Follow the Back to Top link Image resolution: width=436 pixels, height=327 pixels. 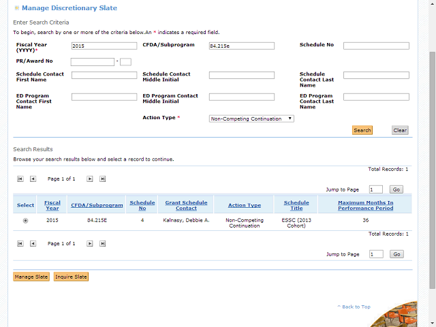[x=354, y=307]
